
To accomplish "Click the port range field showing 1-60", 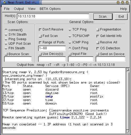I will point(52,48).
